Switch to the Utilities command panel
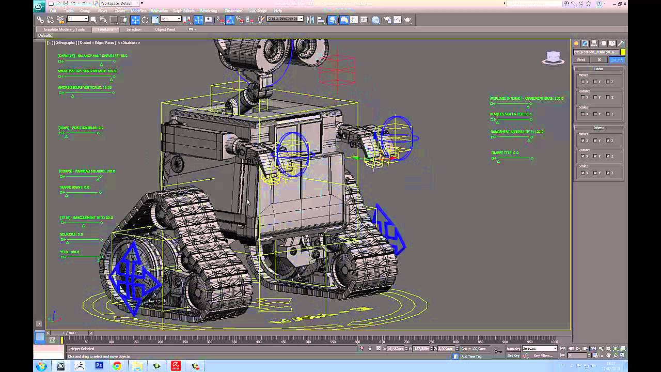 pos(621,43)
